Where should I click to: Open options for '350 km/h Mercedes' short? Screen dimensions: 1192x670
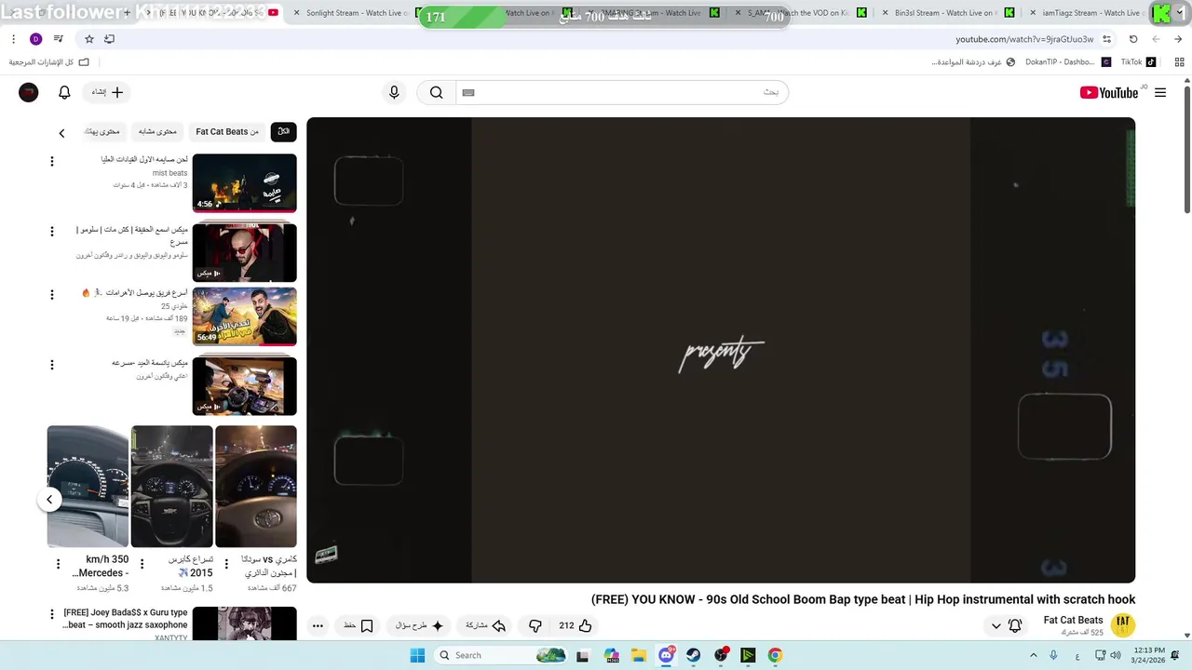(58, 564)
